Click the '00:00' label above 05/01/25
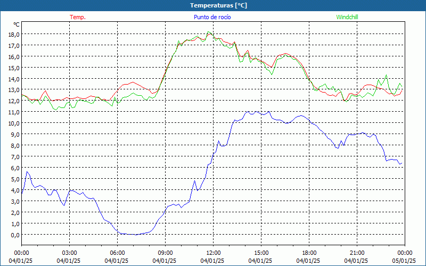 405,253
